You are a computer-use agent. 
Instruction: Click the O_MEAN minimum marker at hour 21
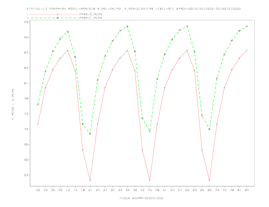pyautogui.click(x=90, y=180)
